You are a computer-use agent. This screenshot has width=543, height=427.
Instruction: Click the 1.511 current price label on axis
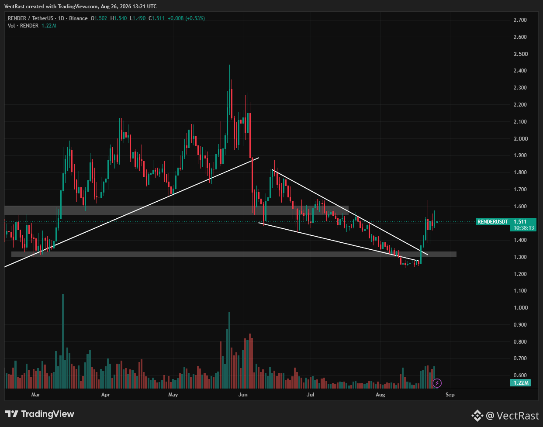point(520,222)
